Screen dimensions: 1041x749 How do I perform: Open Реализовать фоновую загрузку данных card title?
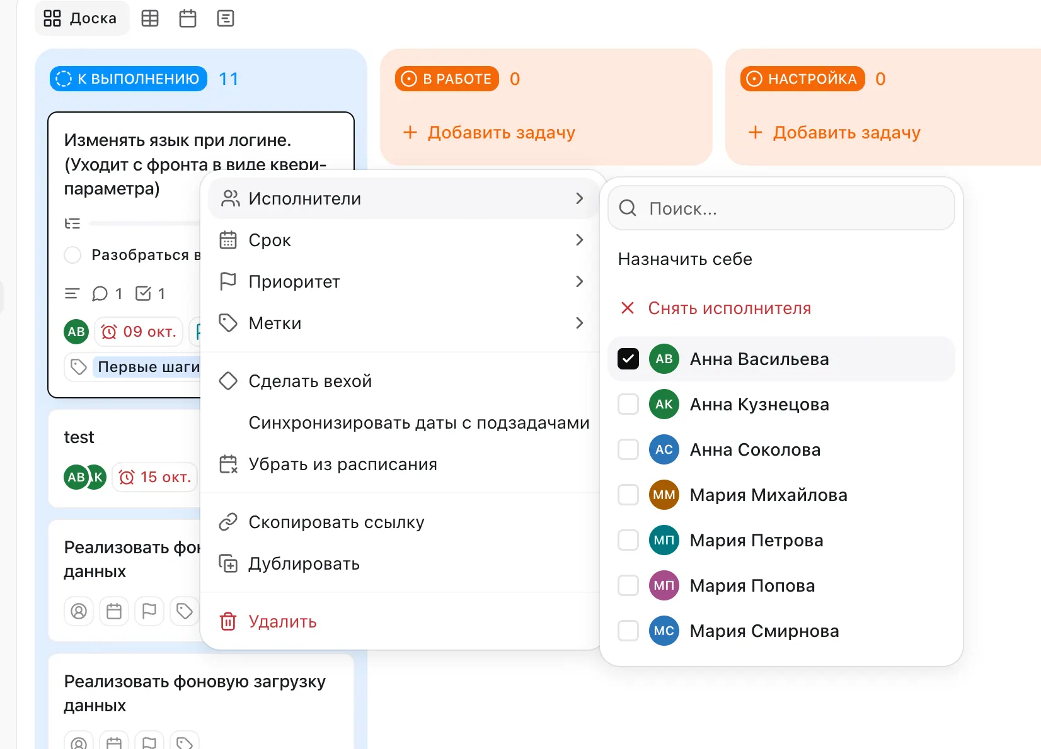pyautogui.click(x=195, y=693)
